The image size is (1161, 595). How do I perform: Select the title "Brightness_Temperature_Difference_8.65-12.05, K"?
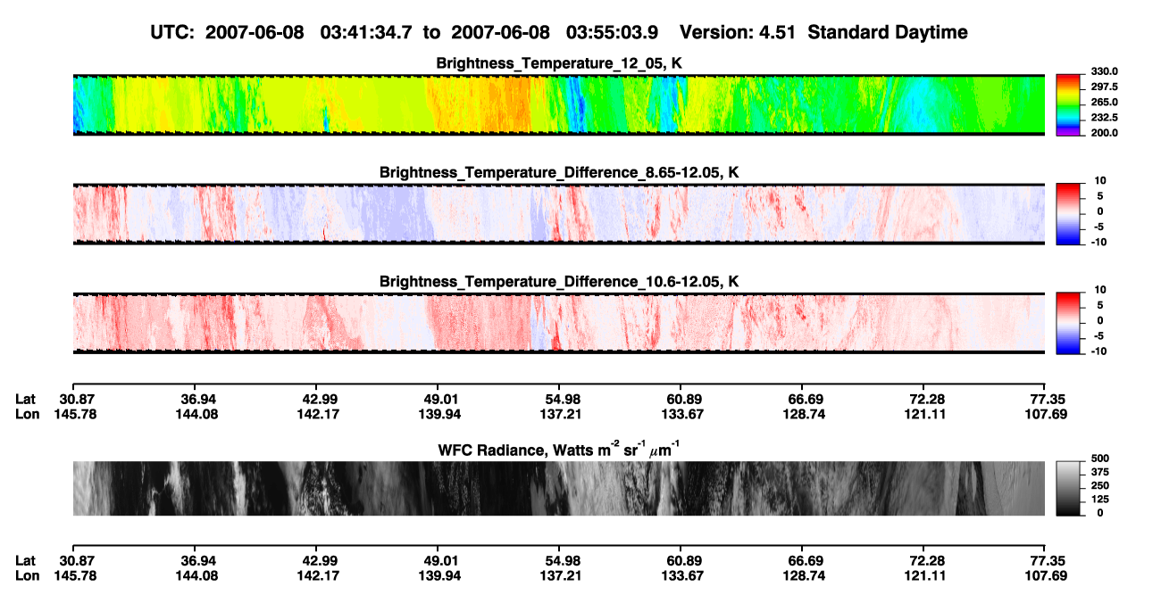point(559,172)
